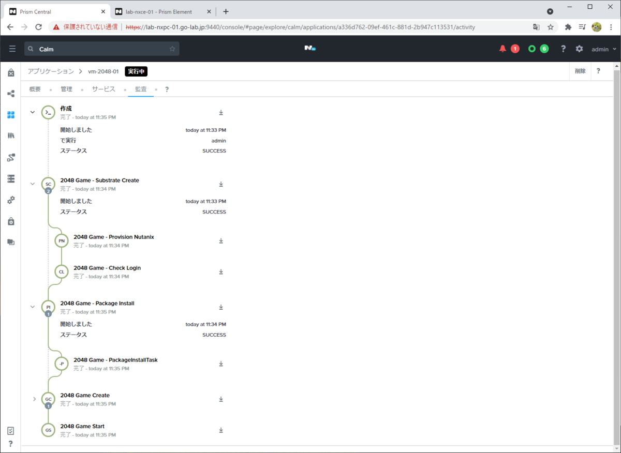Expand 2048 Game Create row
Viewport: 621px width, 453px height.
point(34,399)
